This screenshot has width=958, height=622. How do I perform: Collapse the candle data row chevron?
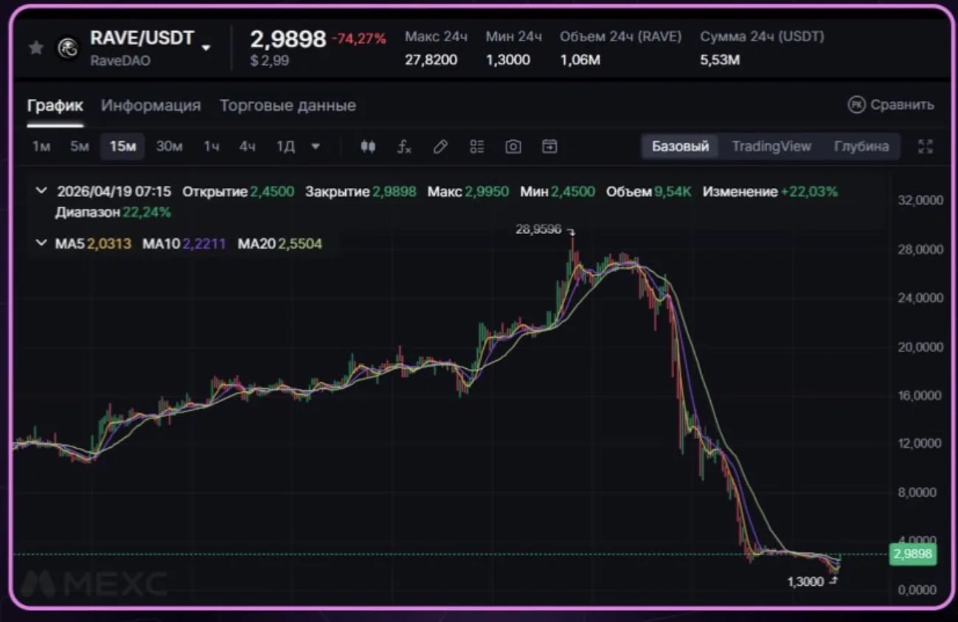(41, 192)
